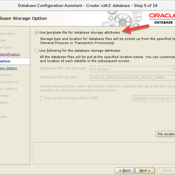The width and height of the screenshot is (175, 175).
Task: Click the Operation step in sidebar
Action: [8, 34]
